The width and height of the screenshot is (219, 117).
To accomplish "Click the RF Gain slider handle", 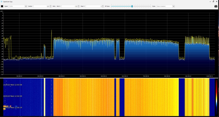I will [132, 6].
